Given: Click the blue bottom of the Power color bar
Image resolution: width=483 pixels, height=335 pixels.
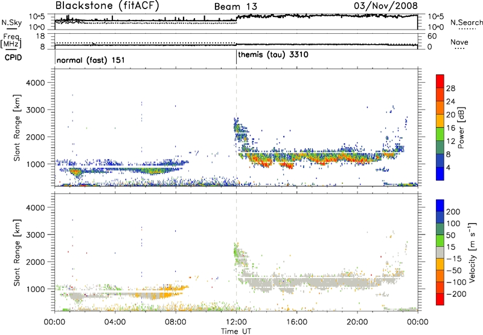Looking at the screenshot, I should [x=440, y=174].
